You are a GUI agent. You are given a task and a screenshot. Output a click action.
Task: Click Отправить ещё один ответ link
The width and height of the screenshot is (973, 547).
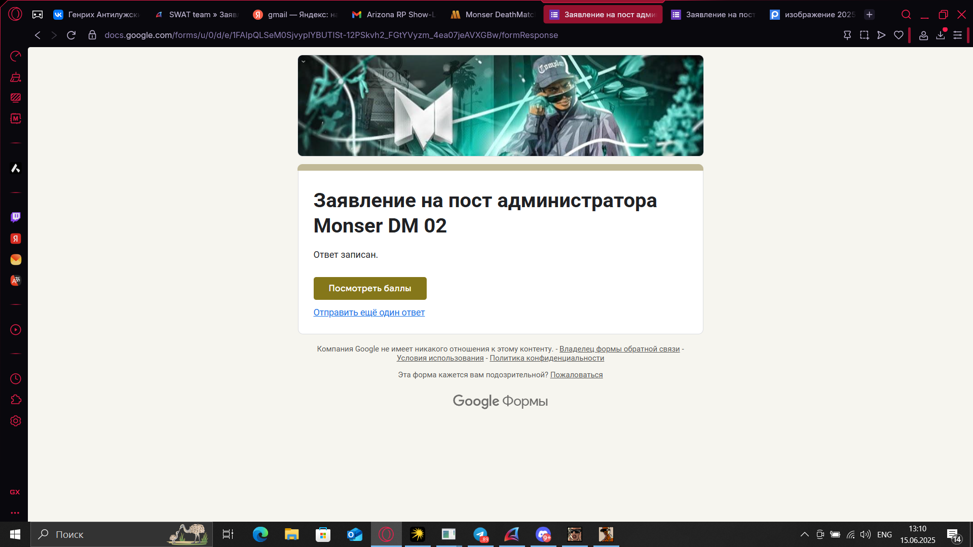[x=369, y=312]
